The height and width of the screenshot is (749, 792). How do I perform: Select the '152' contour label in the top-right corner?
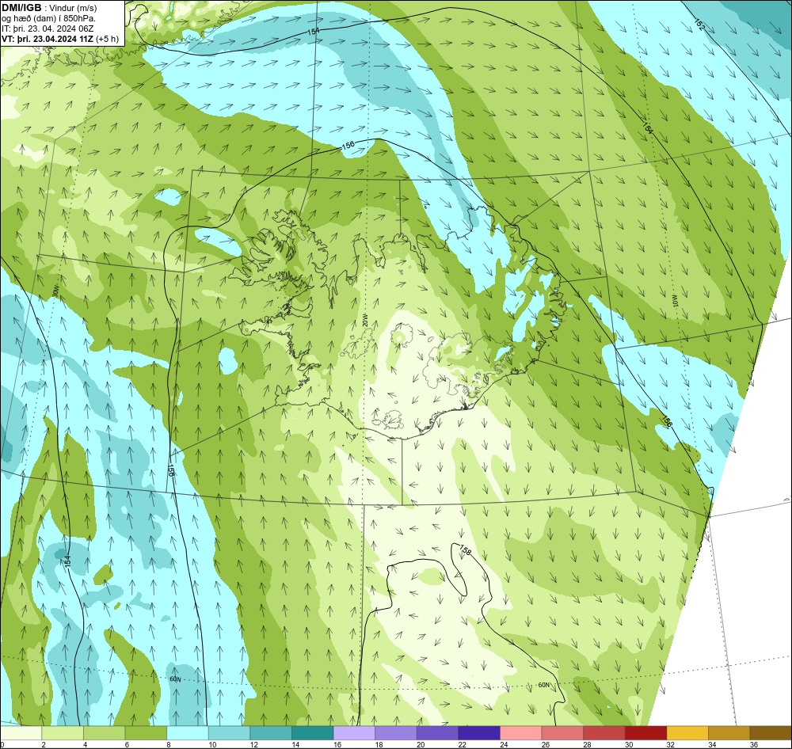pyautogui.click(x=699, y=25)
